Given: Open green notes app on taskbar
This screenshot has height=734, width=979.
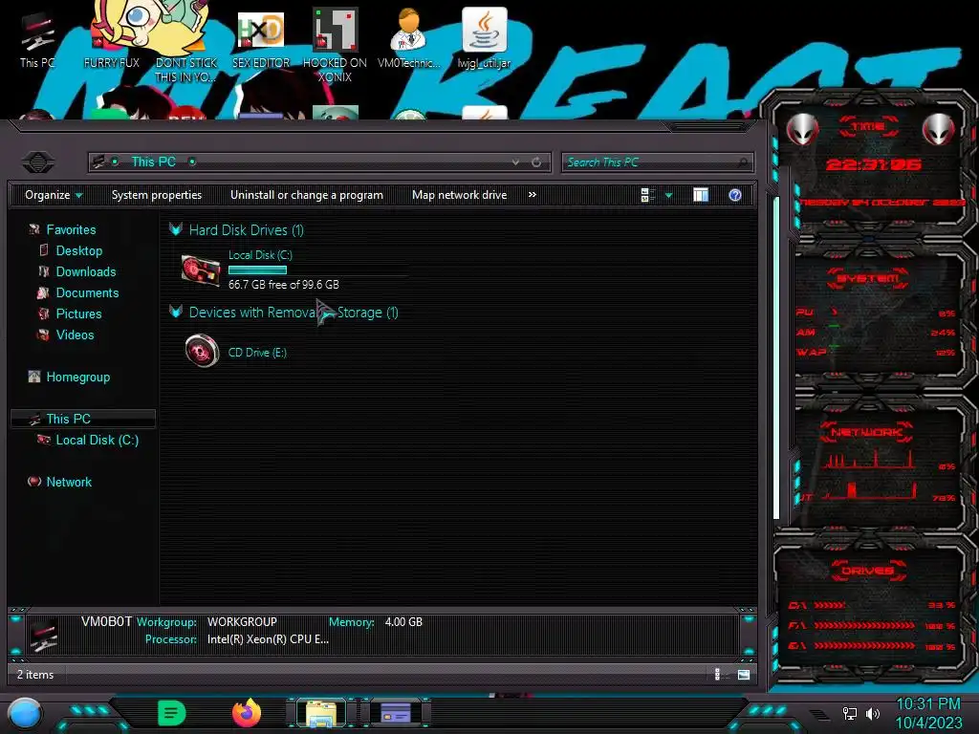Looking at the screenshot, I should click(171, 713).
